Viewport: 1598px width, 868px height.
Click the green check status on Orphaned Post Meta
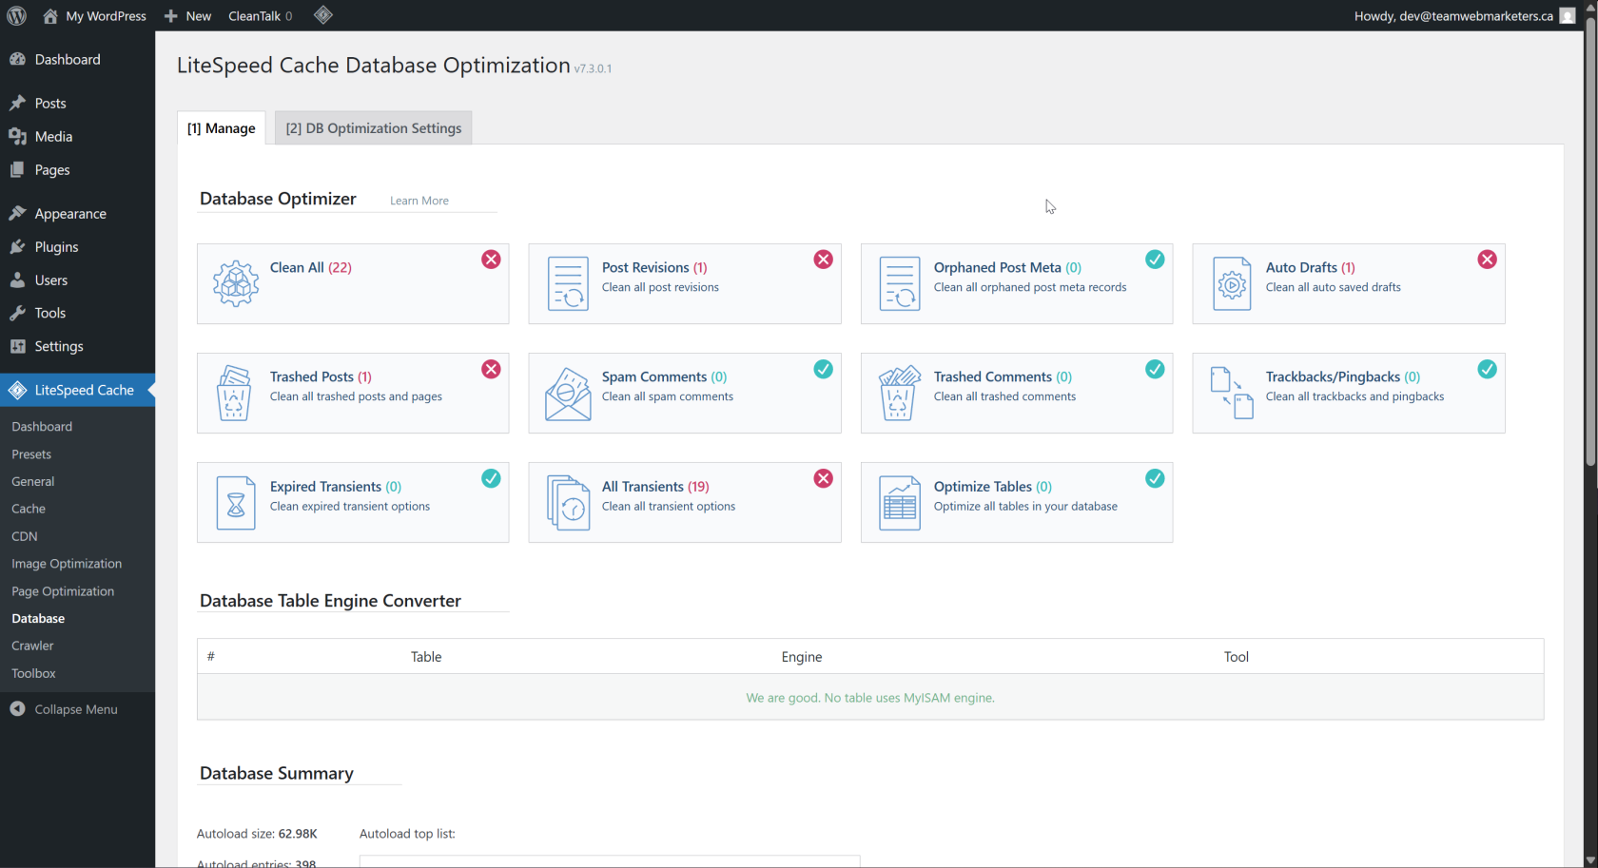point(1155,260)
